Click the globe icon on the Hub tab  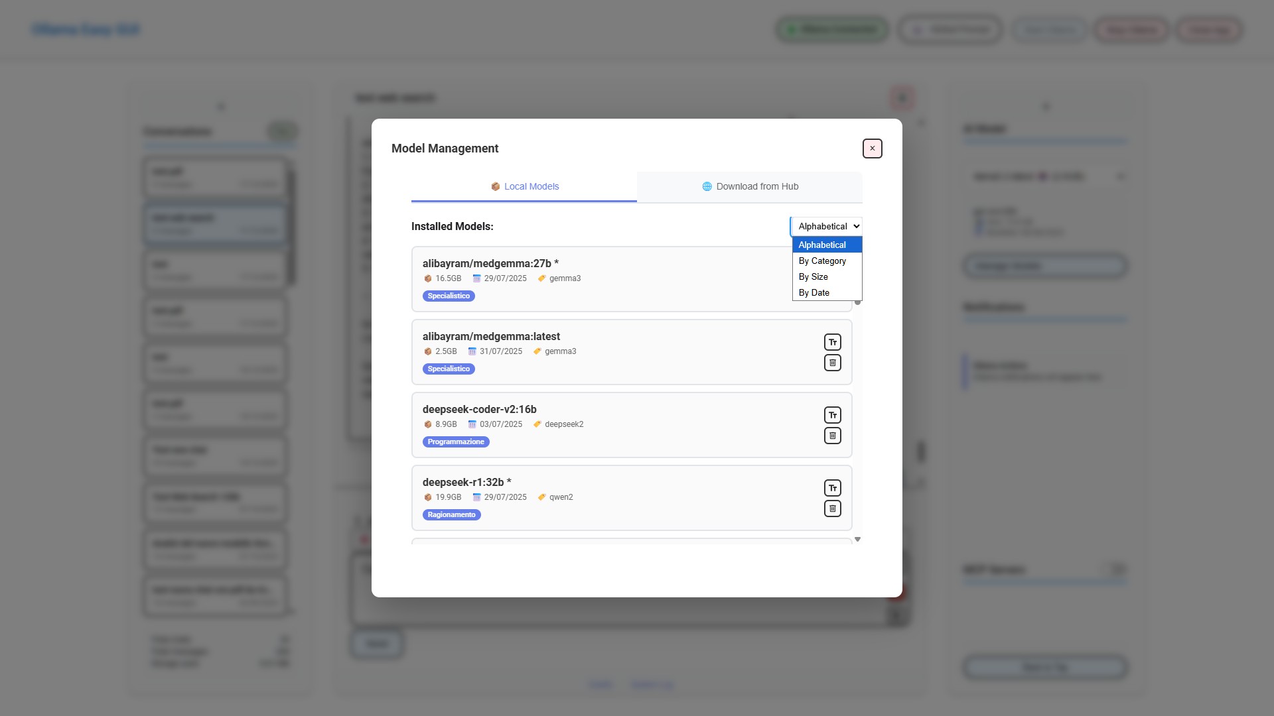click(707, 186)
